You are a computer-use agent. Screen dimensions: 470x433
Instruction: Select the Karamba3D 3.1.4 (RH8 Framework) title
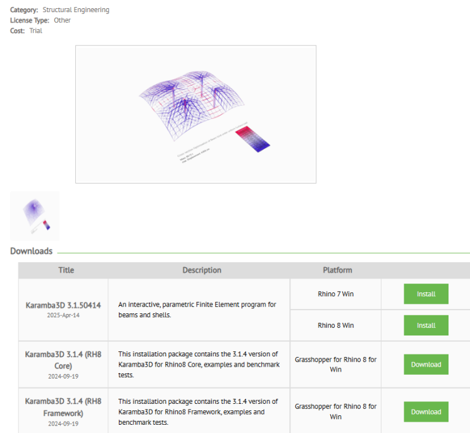63,407
